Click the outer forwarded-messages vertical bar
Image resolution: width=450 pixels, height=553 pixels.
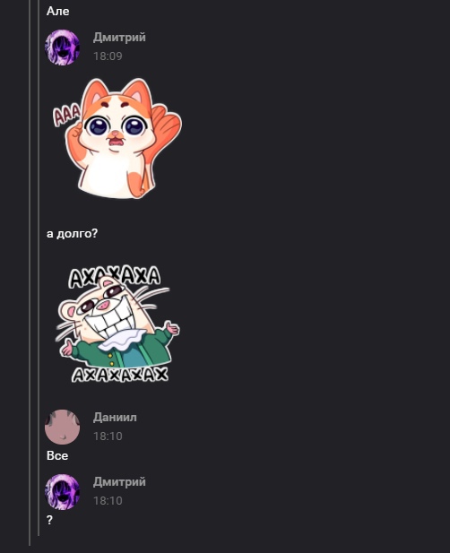[30, 272]
